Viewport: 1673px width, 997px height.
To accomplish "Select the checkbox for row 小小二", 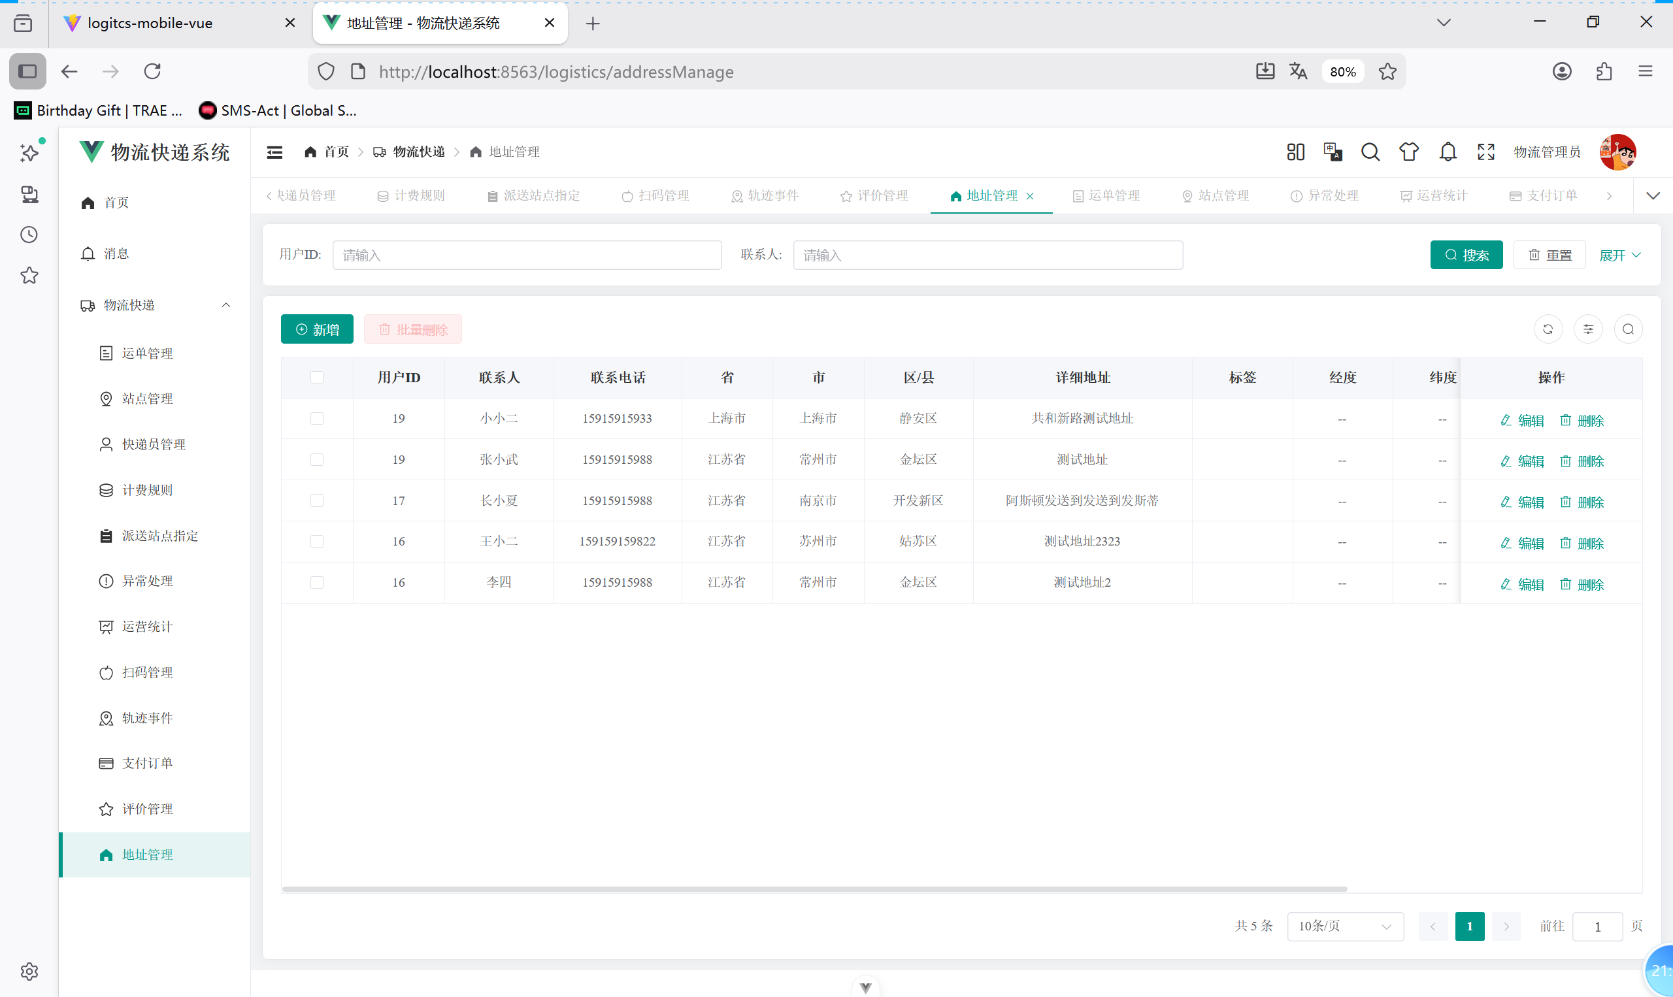I will point(316,419).
